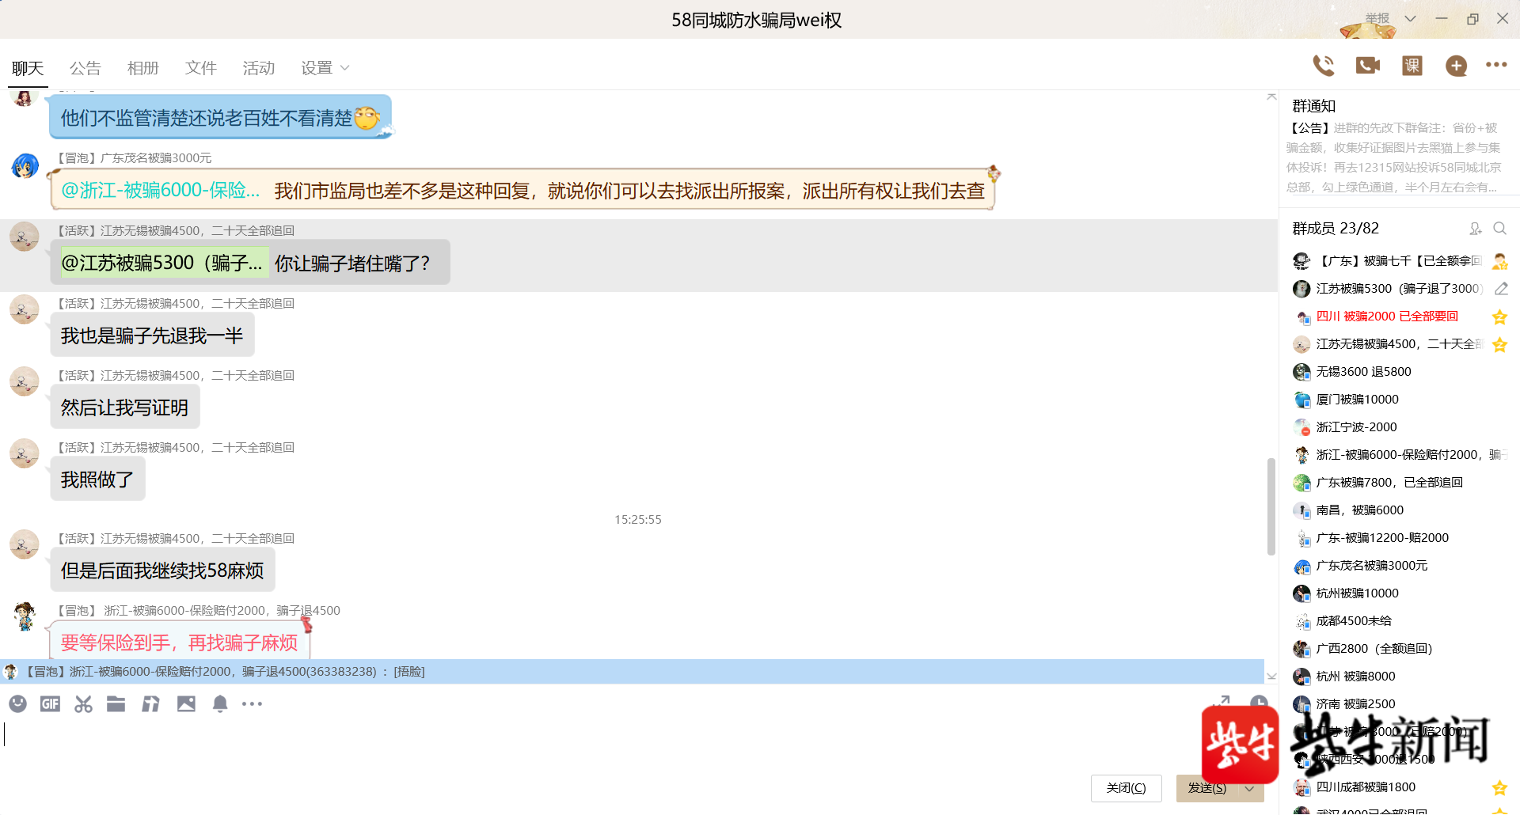Expand the input box with arrow icon
Image resolution: width=1520 pixels, height=815 pixels.
point(1222,701)
